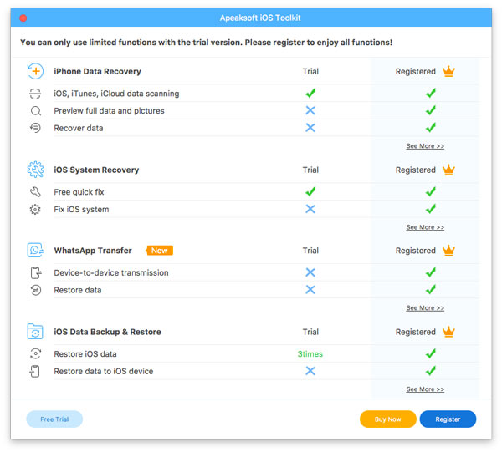Click the crown icon in iOS Data Backup header
This screenshot has width=502, height=452.
click(448, 332)
